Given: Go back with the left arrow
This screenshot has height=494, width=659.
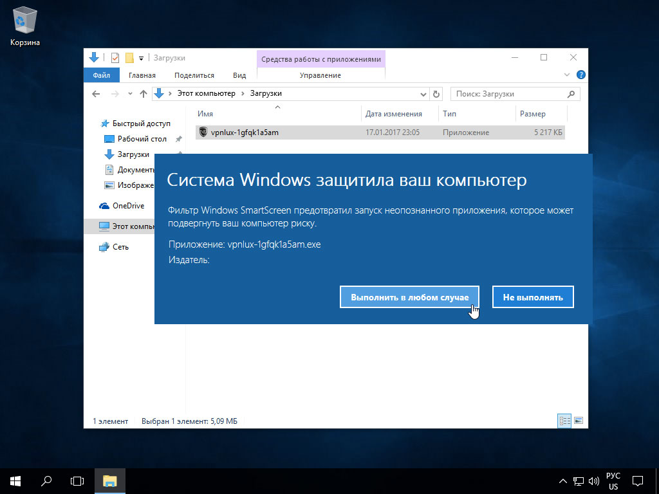Looking at the screenshot, I should coord(96,94).
